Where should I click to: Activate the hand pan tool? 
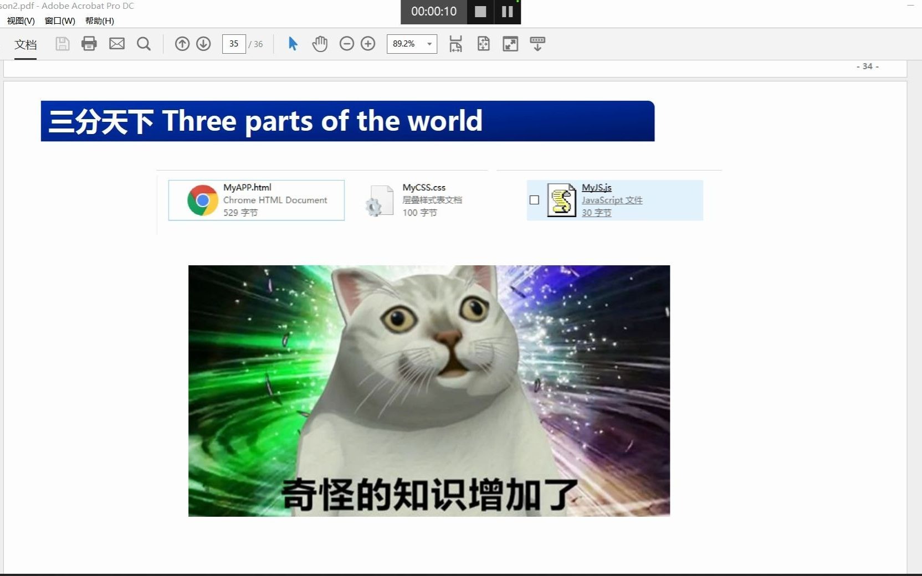point(320,44)
